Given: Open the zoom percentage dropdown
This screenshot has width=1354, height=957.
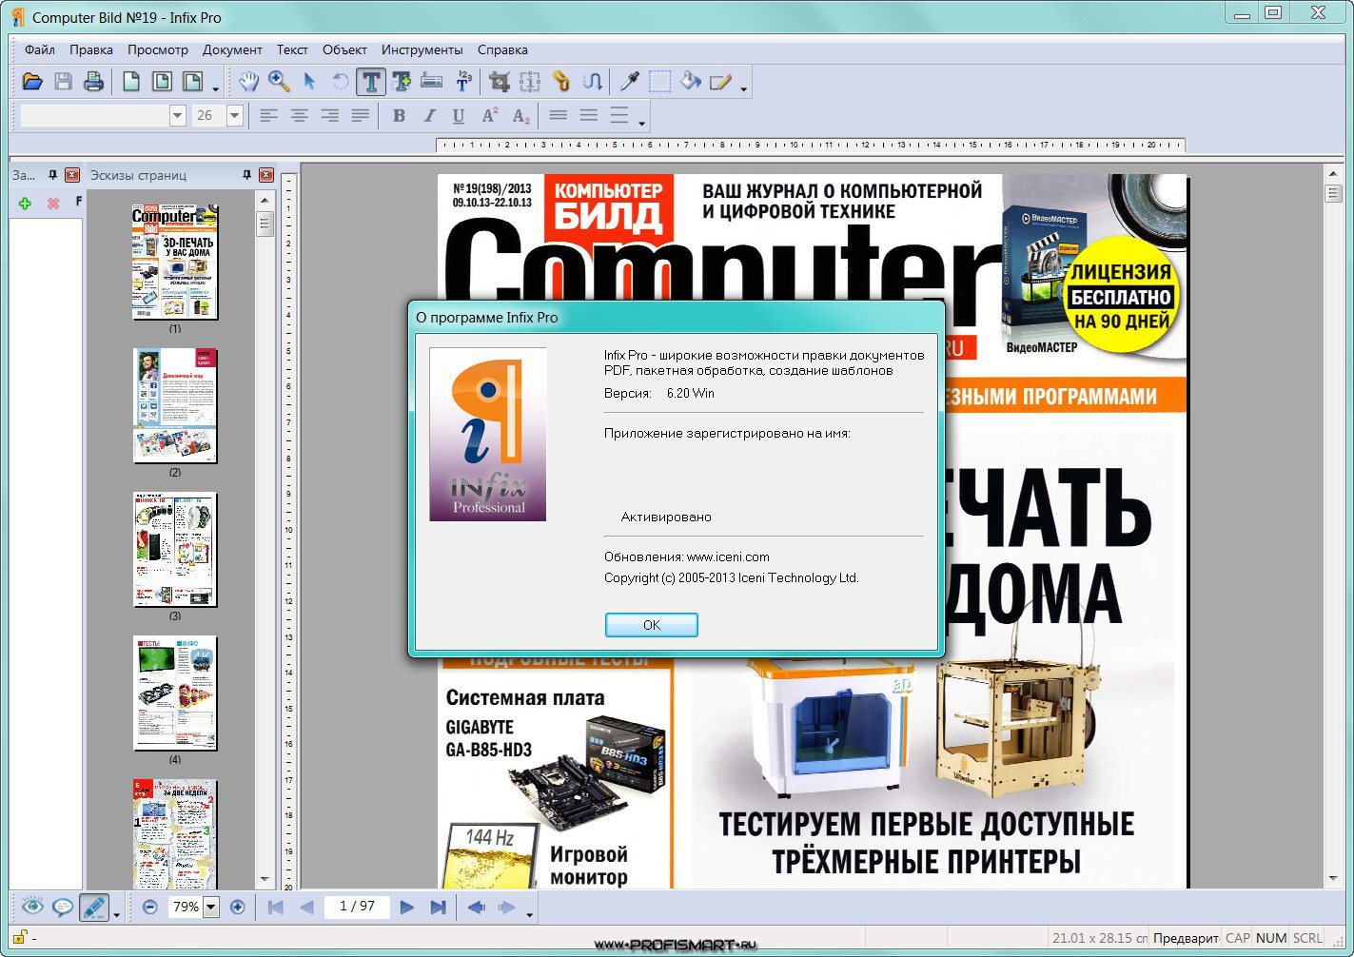Looking at the screenshot, I should tap(211, 908).
